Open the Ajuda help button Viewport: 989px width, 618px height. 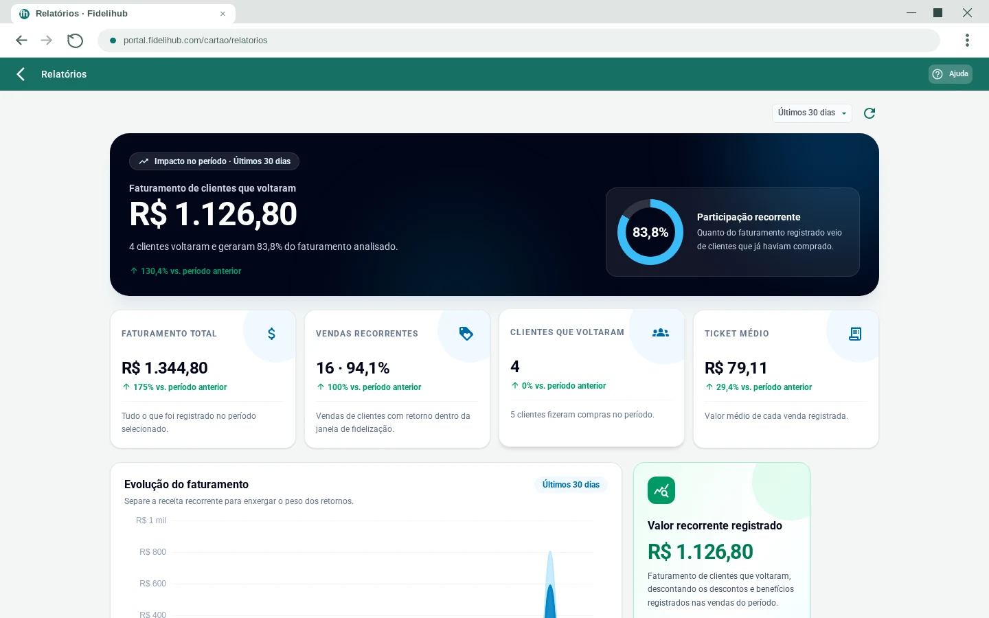951,74
